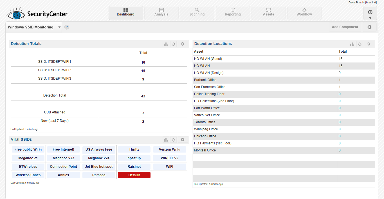Click Detection Total value 42
This screenshot has width=384, height=199.
pos(143,96)
